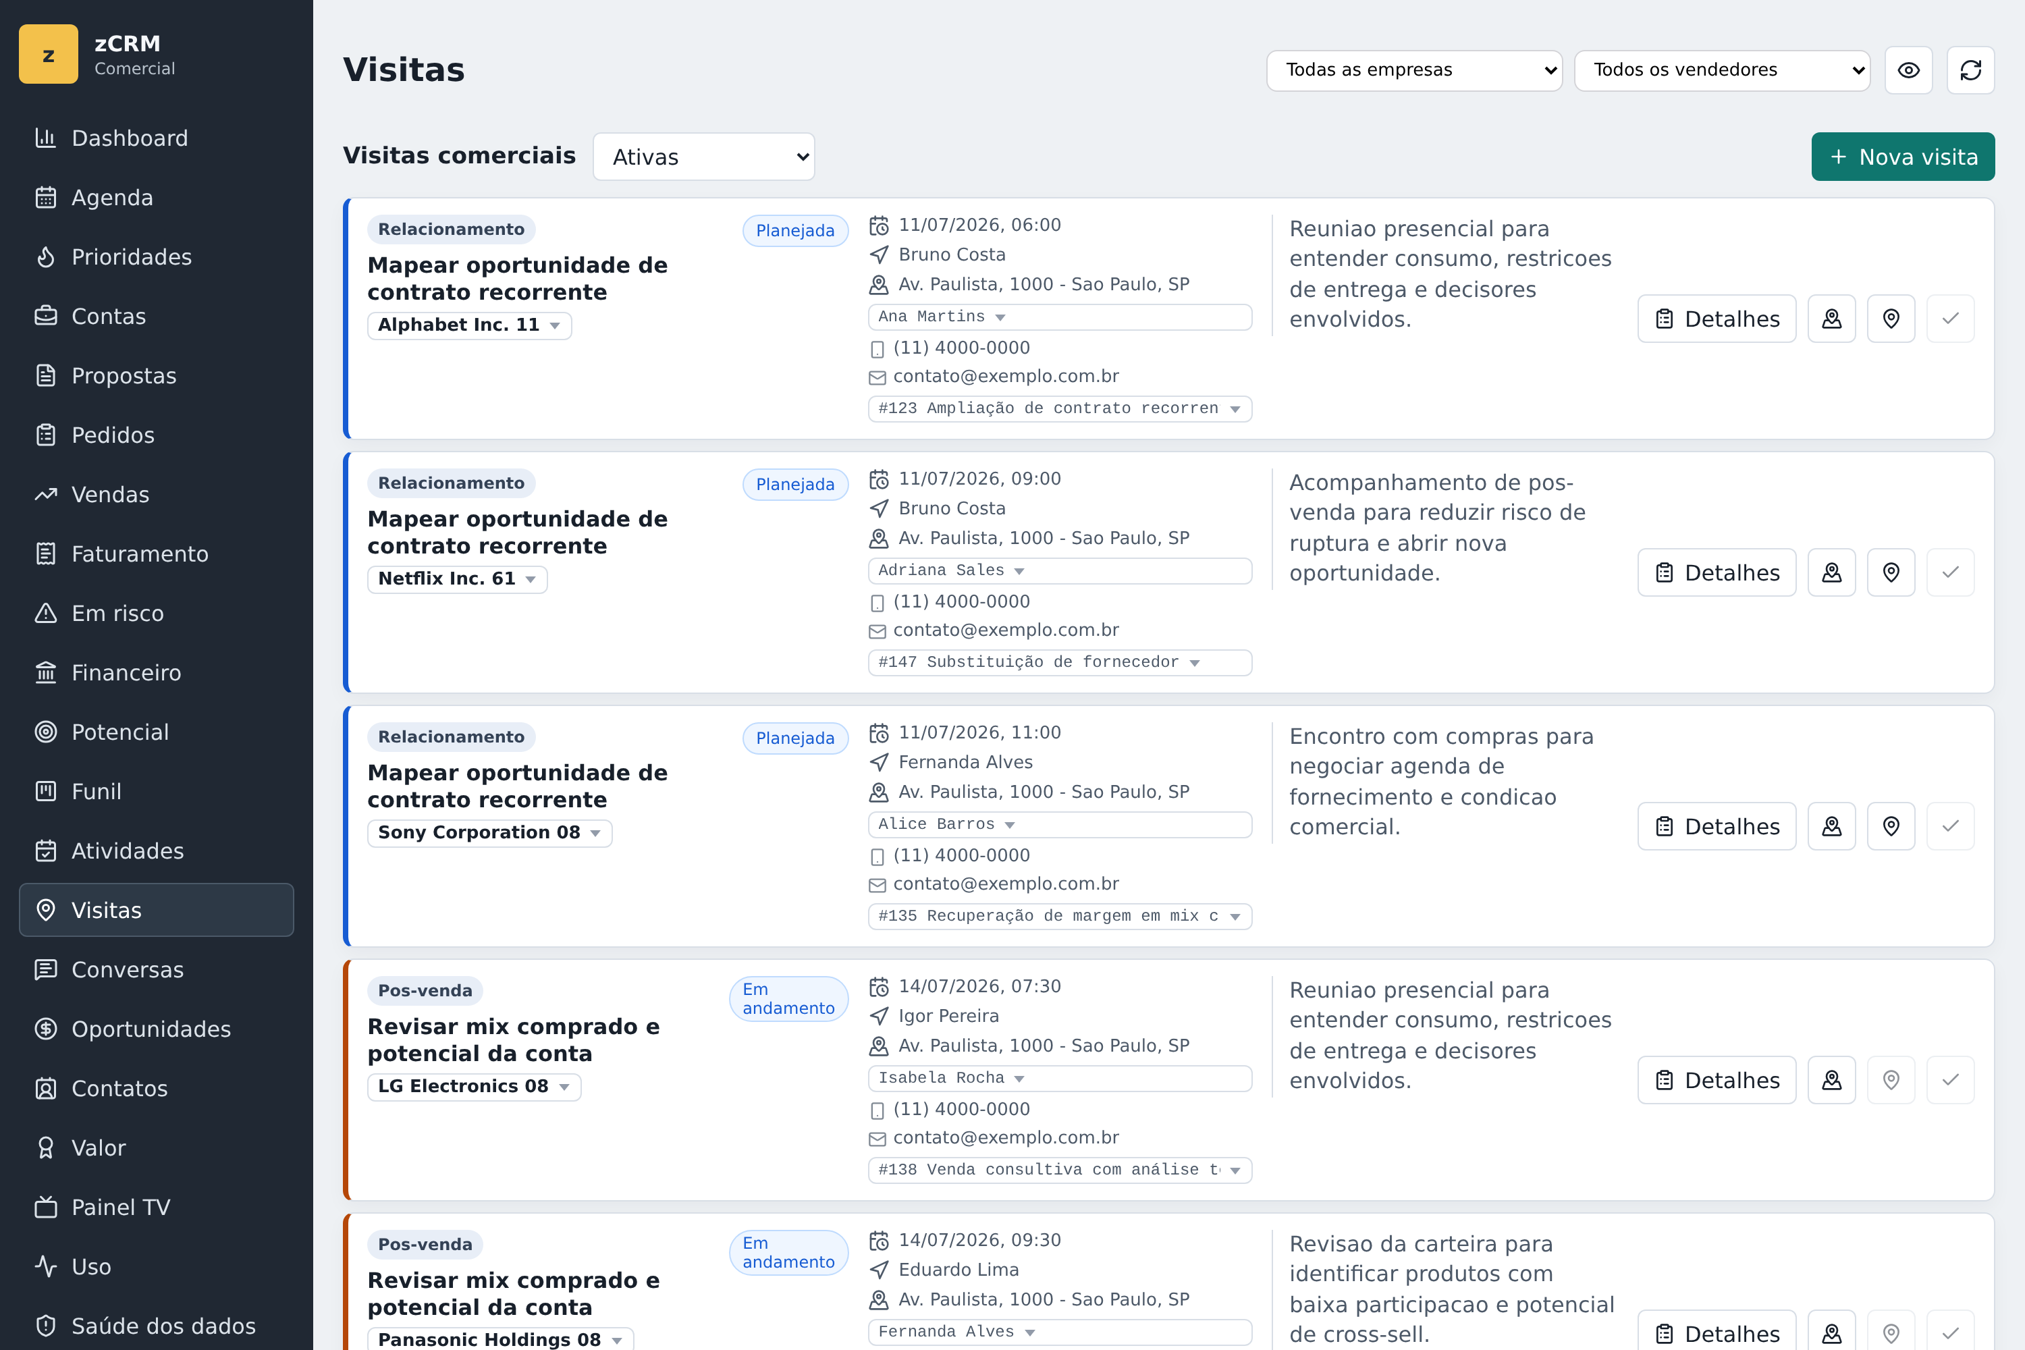Image resolution: width=2025 pixels, height=1350 pixels.
Task: Click the Financeiro bank icon in sidebar
Action: (x=46, y=672)
